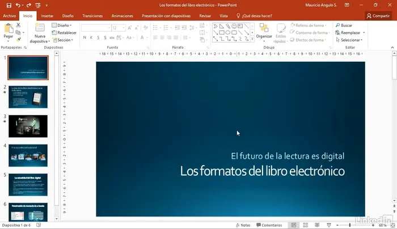Viewport: 397px width, 229px height.
Task: Fit slide to current window icon
Action: click(x=392, y=225)
